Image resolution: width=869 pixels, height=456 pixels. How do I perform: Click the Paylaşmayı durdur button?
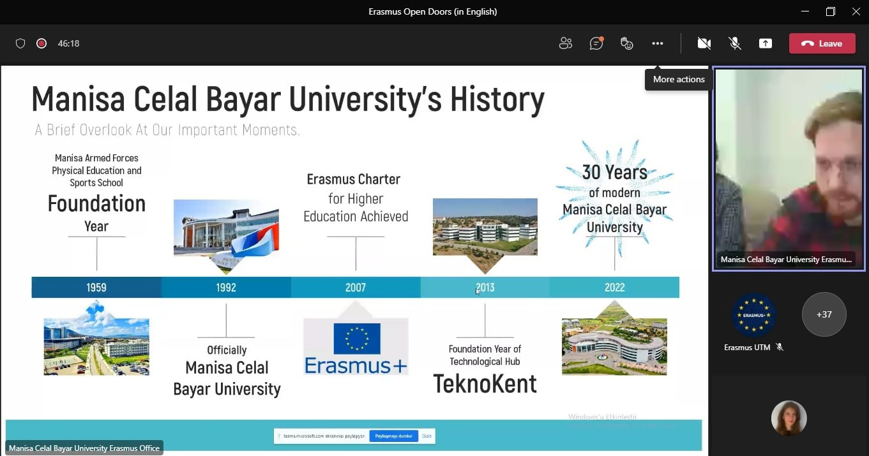coord(393,436)
